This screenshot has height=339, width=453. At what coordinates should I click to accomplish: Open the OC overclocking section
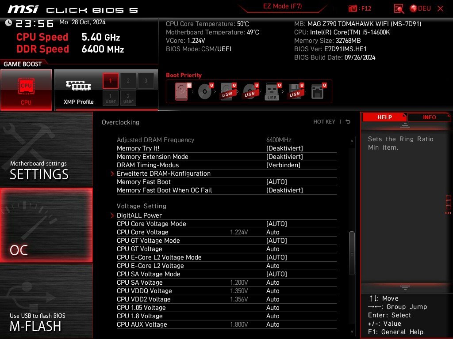point(46,225)
